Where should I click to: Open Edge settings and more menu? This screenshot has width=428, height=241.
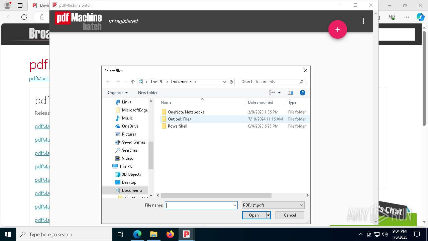point(407,17)
